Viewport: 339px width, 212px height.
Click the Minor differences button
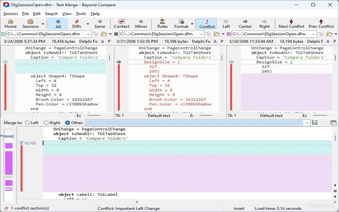click(x=141, y=23)
